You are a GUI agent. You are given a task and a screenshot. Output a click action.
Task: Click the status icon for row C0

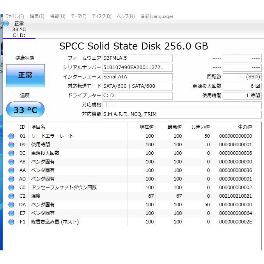pyautogui.click(x=11, y=188)
